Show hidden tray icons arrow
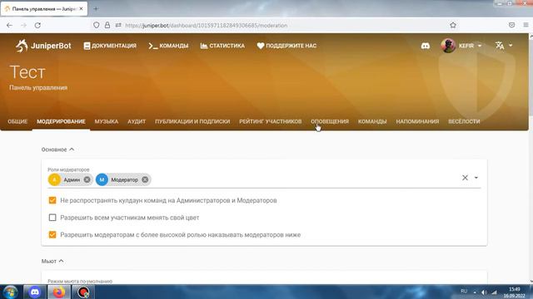The image size is (533, 299). click(x=475, y=292)
